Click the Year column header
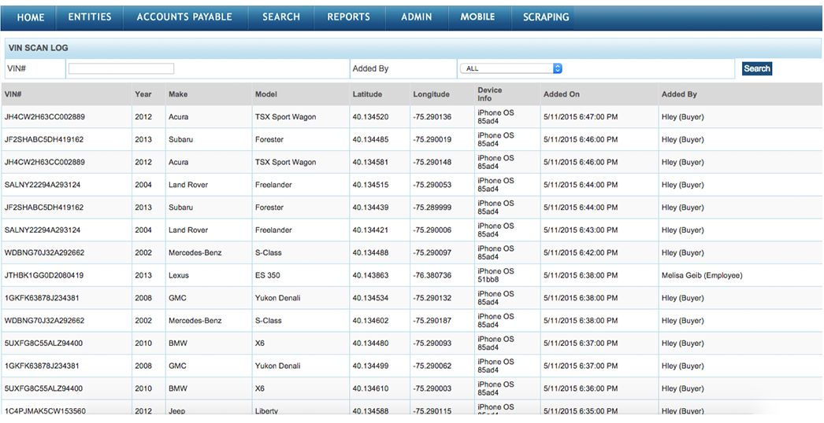Image resolution: width=824 pixels, height=423 pixels. click(143, 94)
